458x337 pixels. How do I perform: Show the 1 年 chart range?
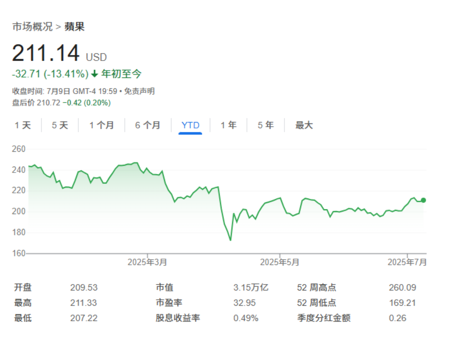[x=229, y=125]
